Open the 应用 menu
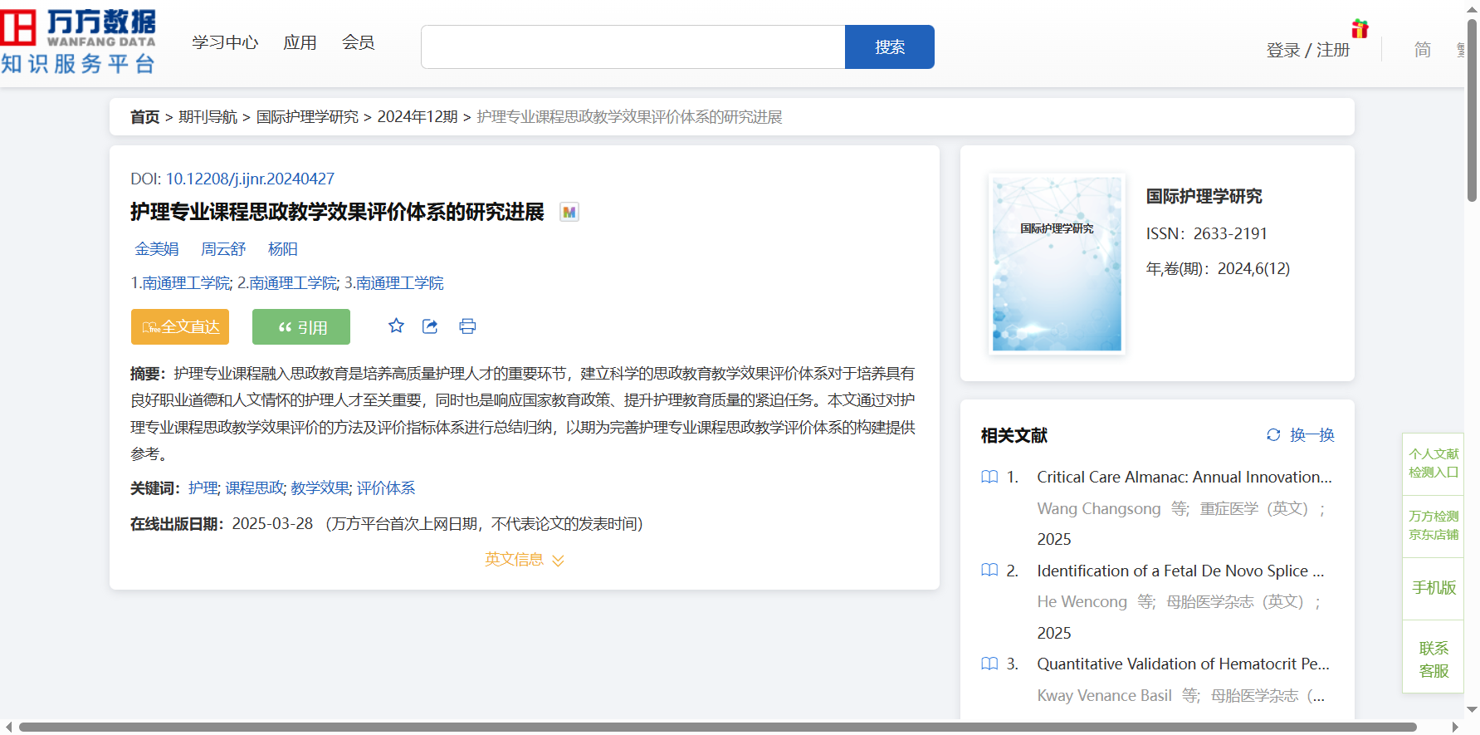Viewport: 1480px width, 735px height. [300, 42]
